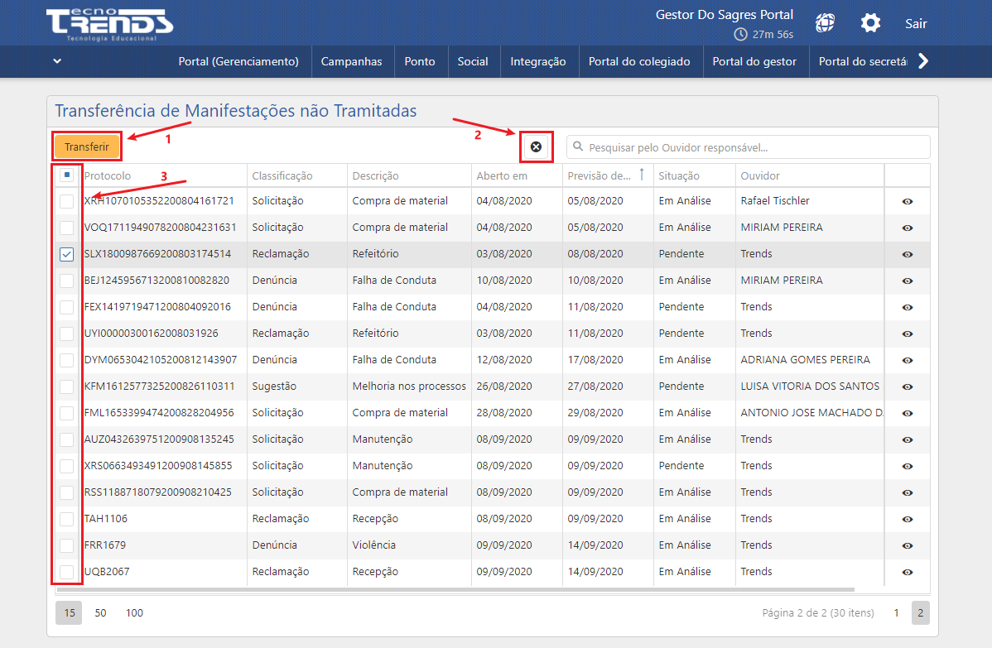Screen dimensions: 992x648
Task: Click eye icon for protocol TAH1106
Action: (x=907, y=519)
